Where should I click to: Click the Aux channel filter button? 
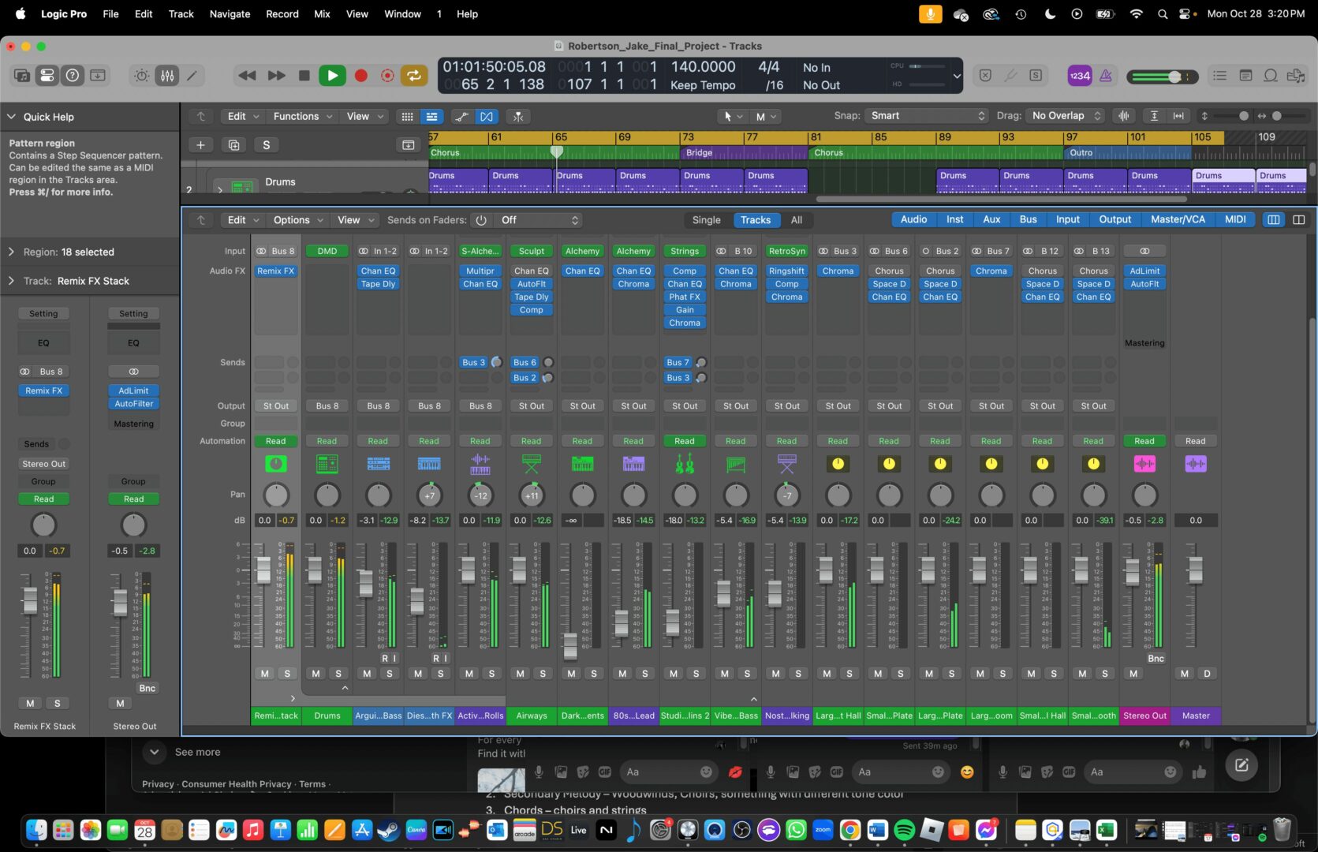(991, 219)
